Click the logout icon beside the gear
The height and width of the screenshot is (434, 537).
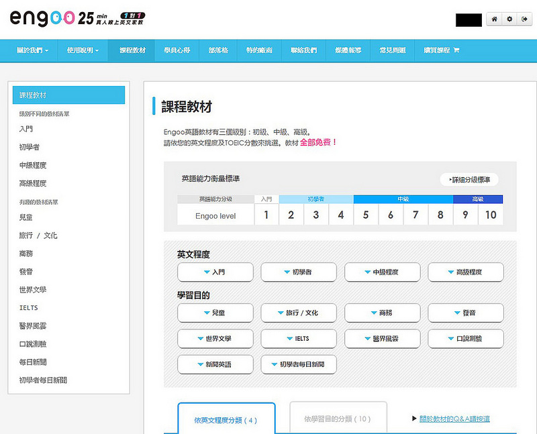pos(523,19)
